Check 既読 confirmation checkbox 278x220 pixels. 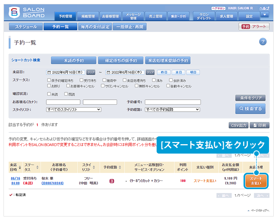66,94
